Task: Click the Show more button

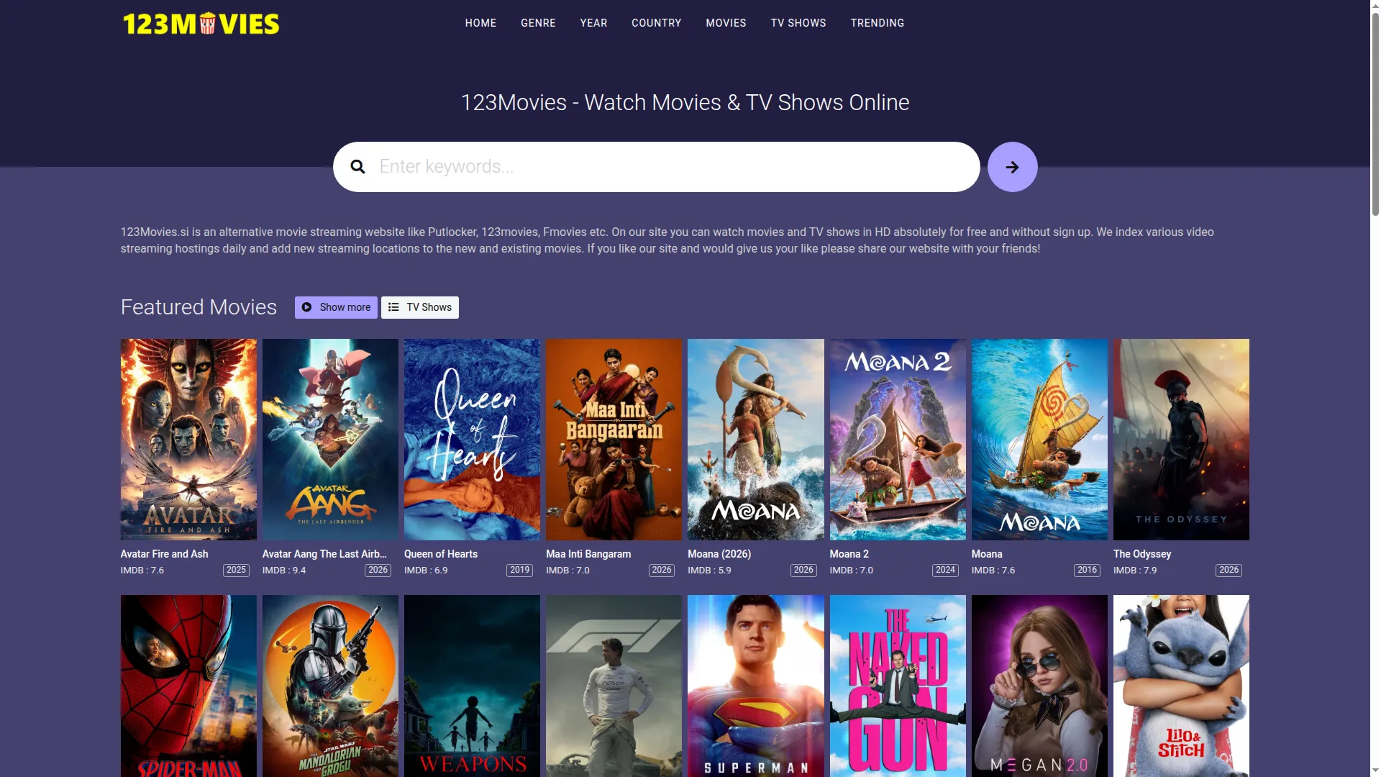Action: pos(336,307)
